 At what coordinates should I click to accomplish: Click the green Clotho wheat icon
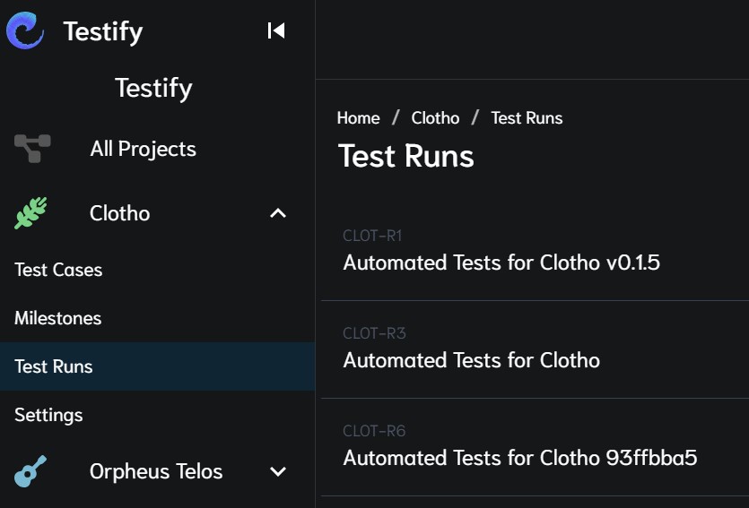[31, 213]
